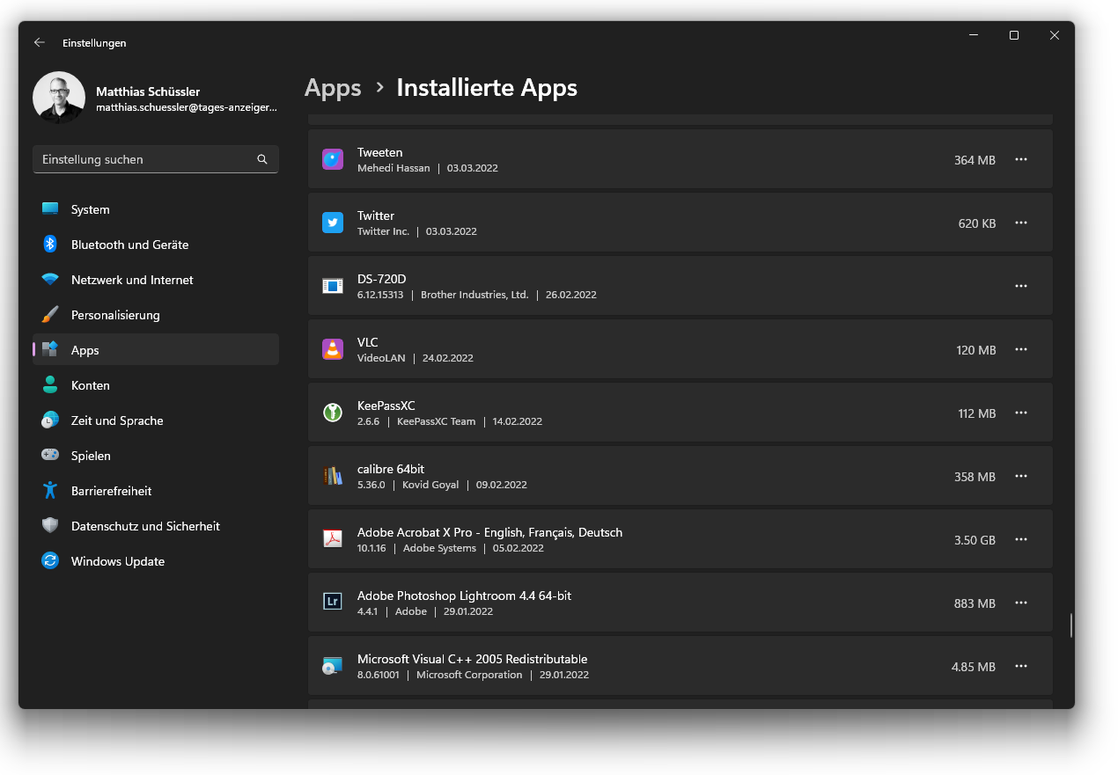
Task: Click the VLC cone icon
Action: click(332, 349)
